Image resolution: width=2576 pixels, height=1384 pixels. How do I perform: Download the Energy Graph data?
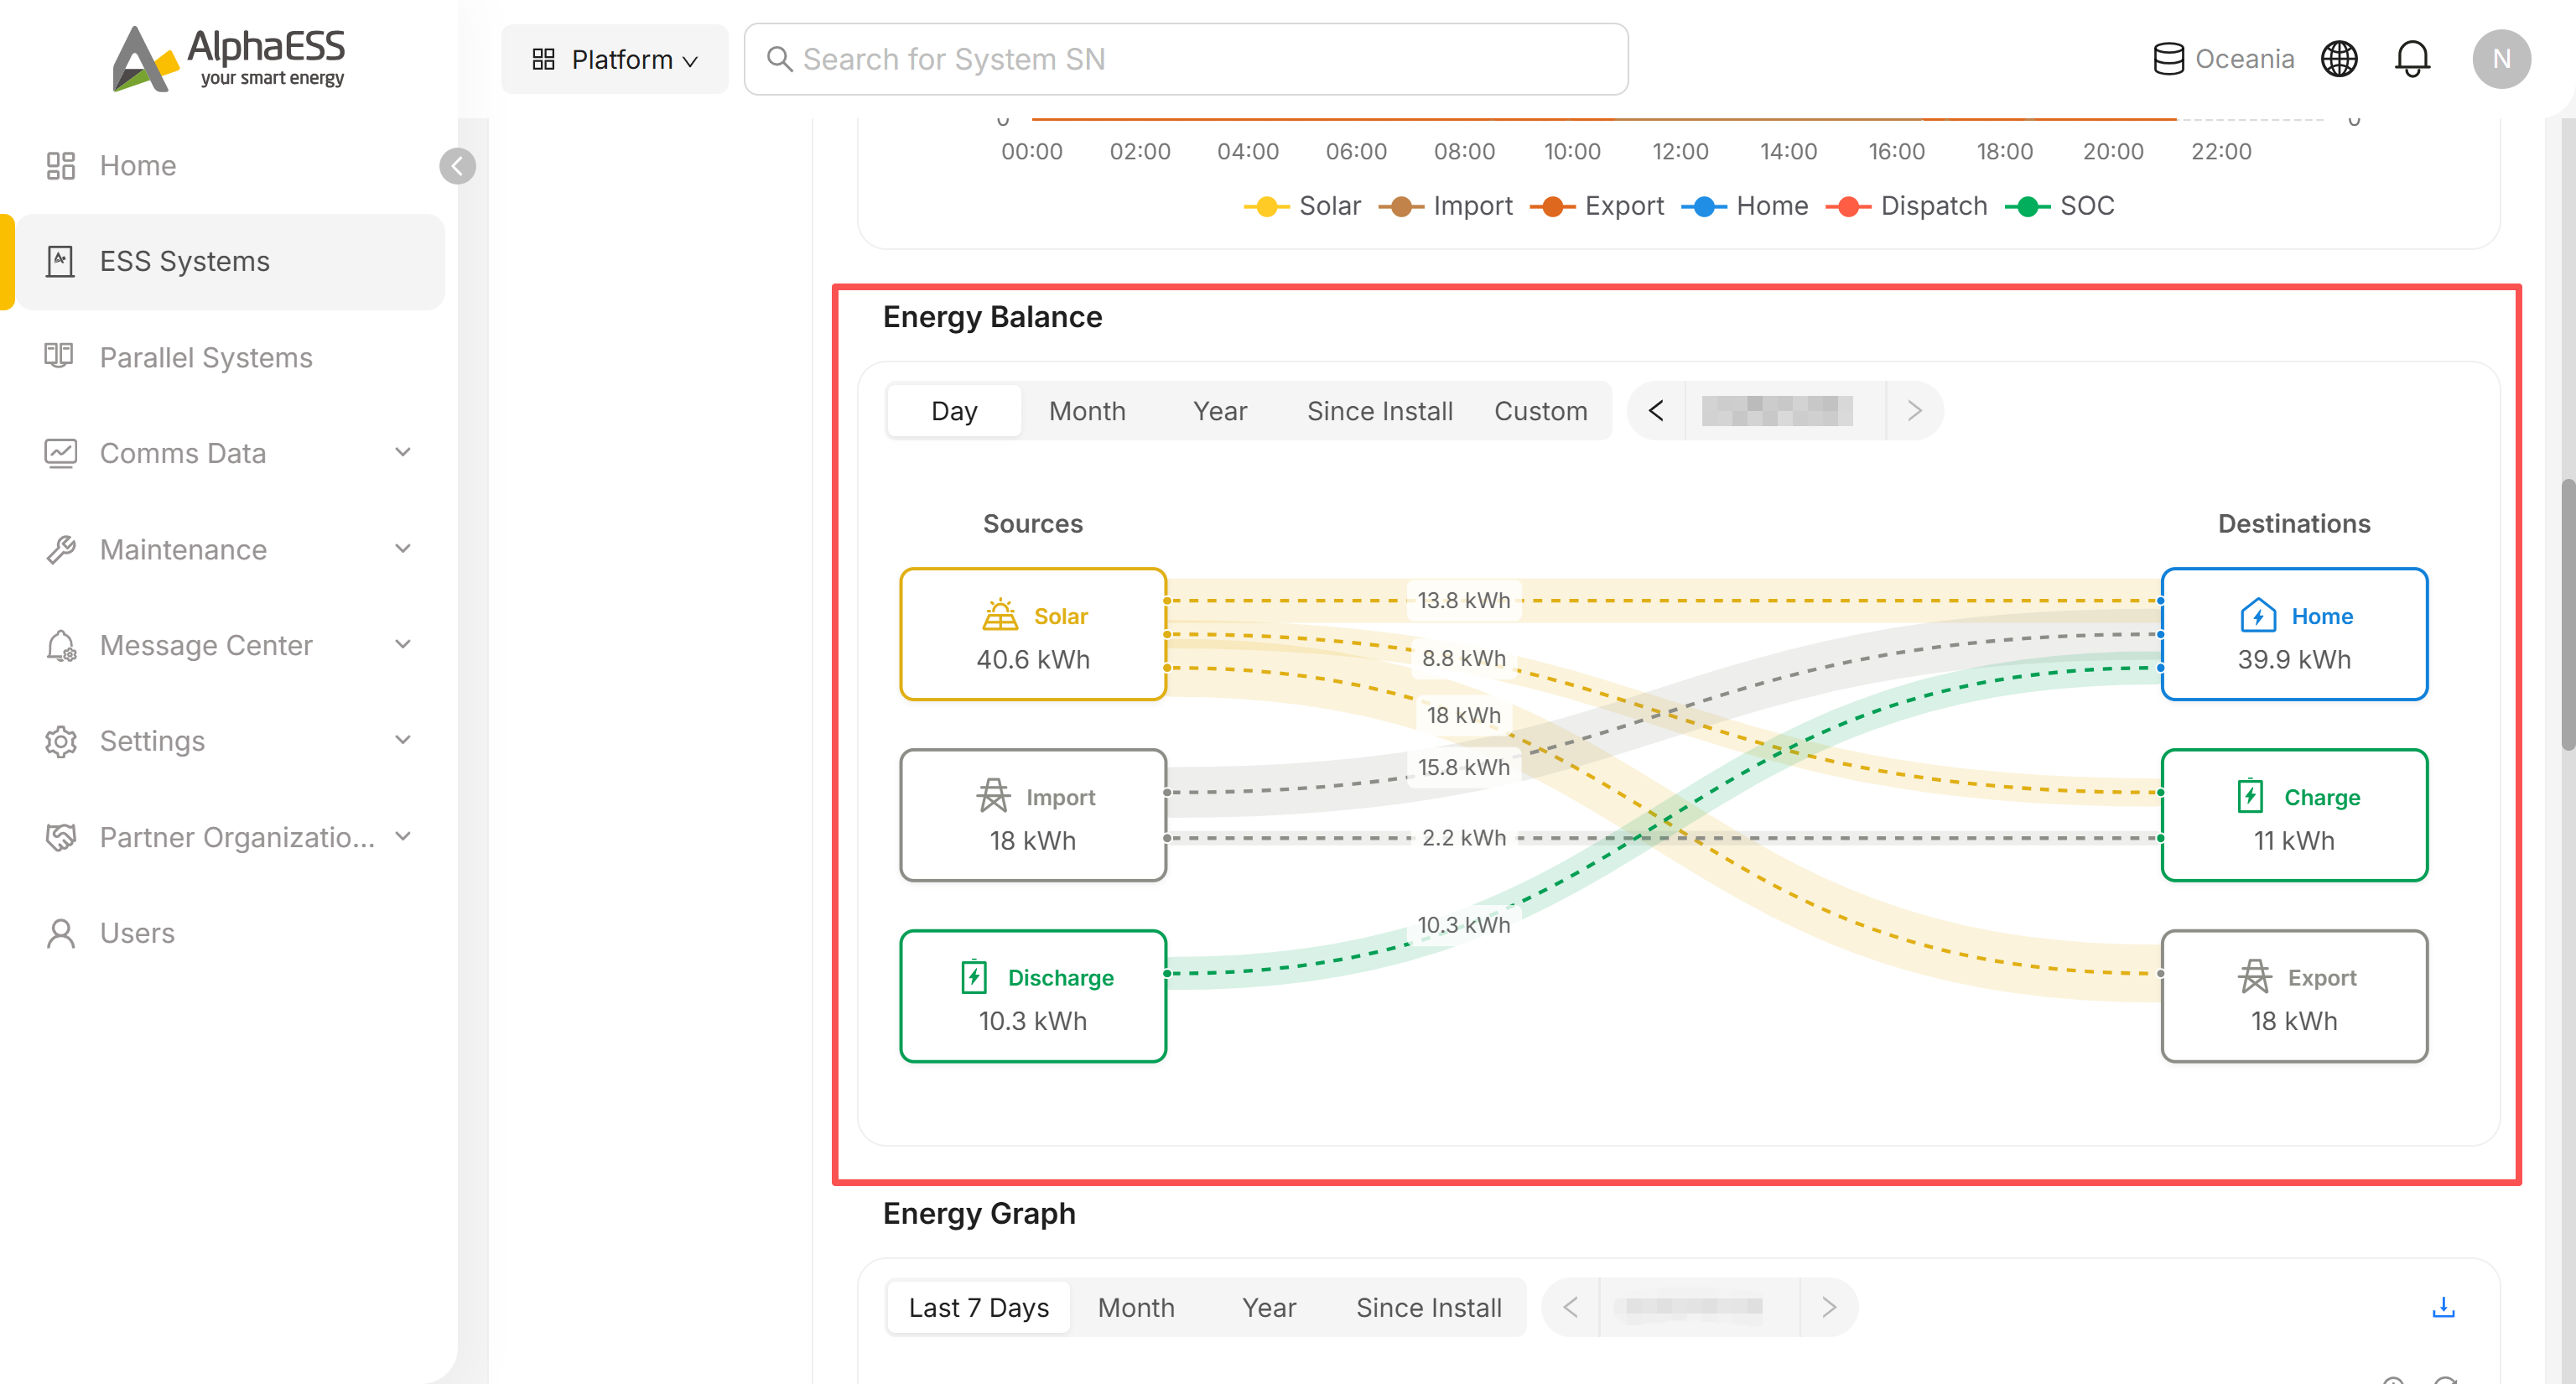click(2443, 1307)
